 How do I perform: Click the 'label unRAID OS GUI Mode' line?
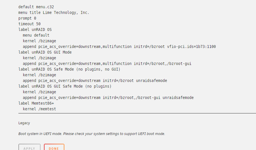coord(45,52)
